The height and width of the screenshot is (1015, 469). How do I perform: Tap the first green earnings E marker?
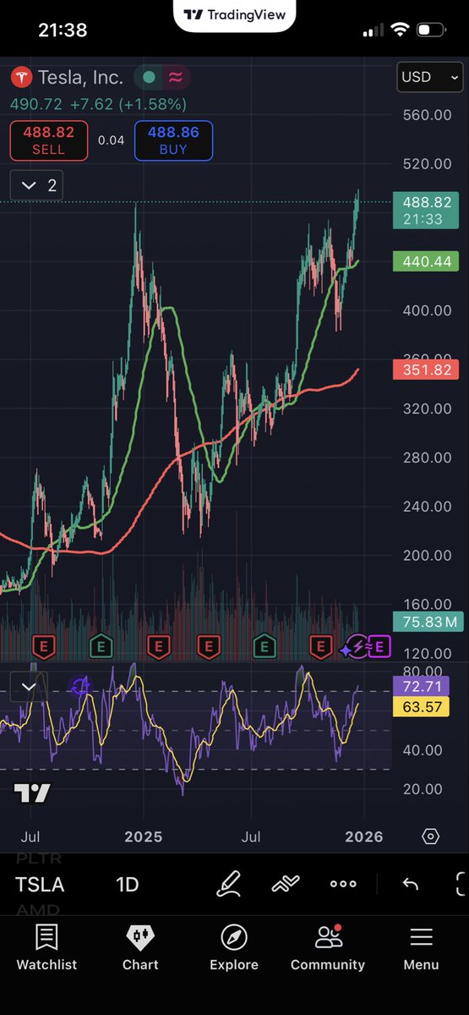(x=101, y=647)
